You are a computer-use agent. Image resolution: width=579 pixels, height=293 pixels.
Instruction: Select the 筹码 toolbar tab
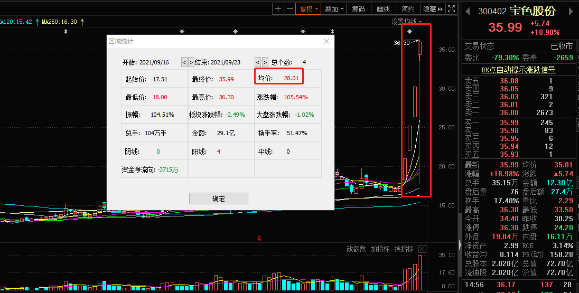pyautogui.click(x=358, y=9)
